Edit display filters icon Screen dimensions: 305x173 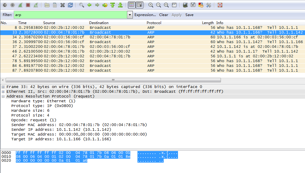click(193, 5)
